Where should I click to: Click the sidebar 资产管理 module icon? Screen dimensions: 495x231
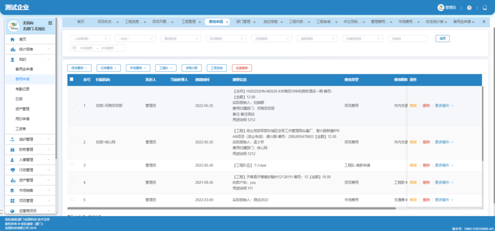coord(13,180)
